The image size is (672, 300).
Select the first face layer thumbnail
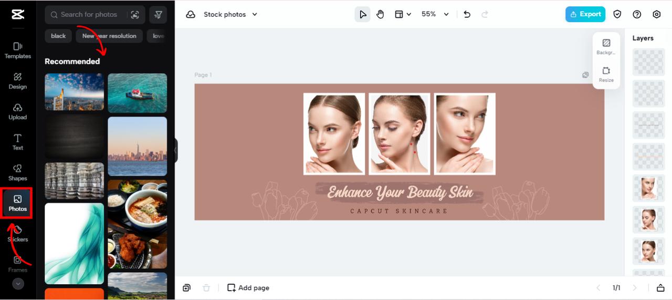point(649,188)
